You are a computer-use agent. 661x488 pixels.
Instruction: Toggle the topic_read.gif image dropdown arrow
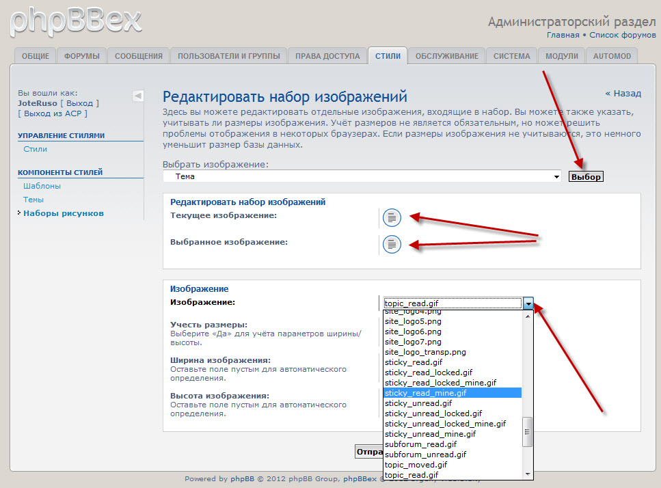point(528,303)
